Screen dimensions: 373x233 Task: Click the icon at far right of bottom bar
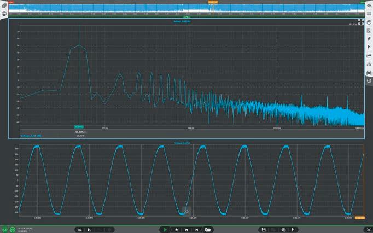[x=369, y=230]
